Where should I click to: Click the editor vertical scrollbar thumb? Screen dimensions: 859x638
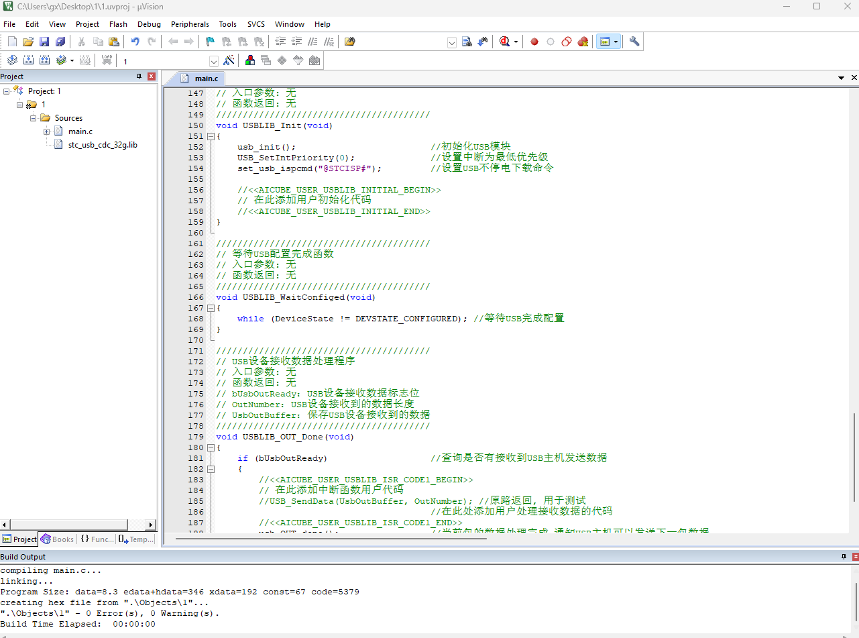point(854,457)
